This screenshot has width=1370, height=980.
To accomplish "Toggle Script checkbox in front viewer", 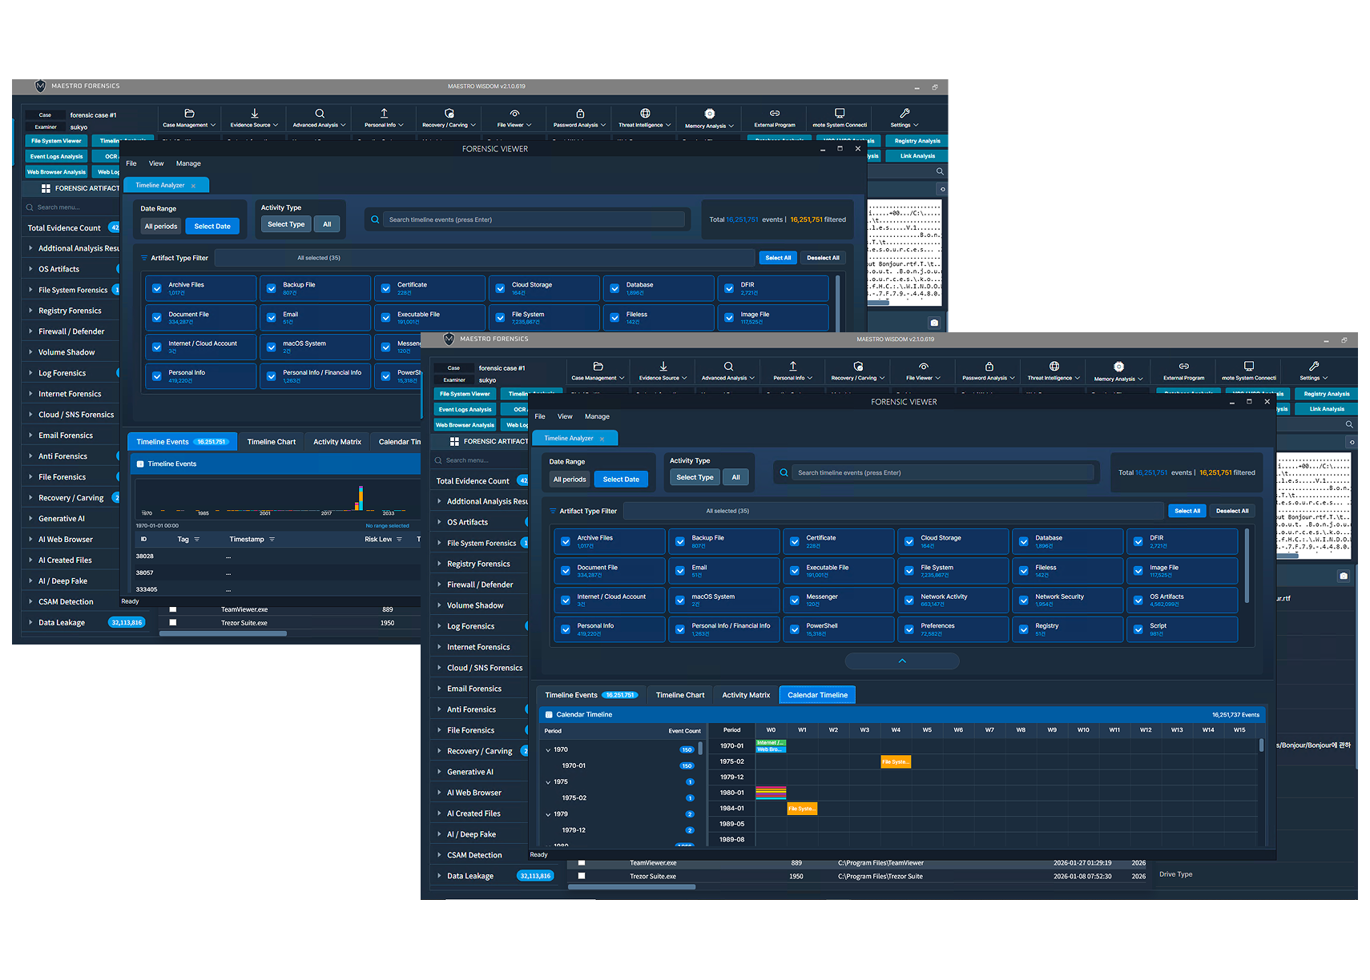I will [x=1138, y=629].
